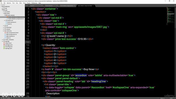The height and width of the screenshot is (99, 176).
Task: Close the book.ts tab
Action: [x=42, y=6]
